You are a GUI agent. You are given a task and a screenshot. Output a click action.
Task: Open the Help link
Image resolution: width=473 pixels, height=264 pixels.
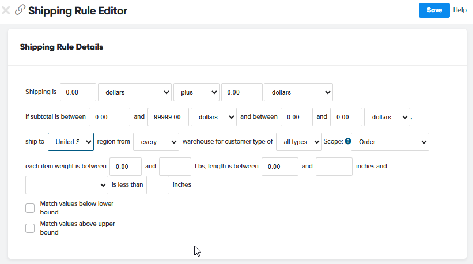[x=460, y=10]
